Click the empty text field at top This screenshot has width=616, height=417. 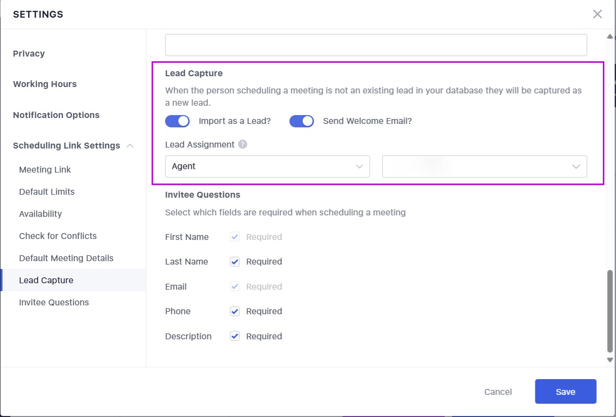[376, 45]
